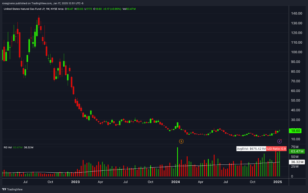Click the RG Vol indicator label

[x=8, y=147]
